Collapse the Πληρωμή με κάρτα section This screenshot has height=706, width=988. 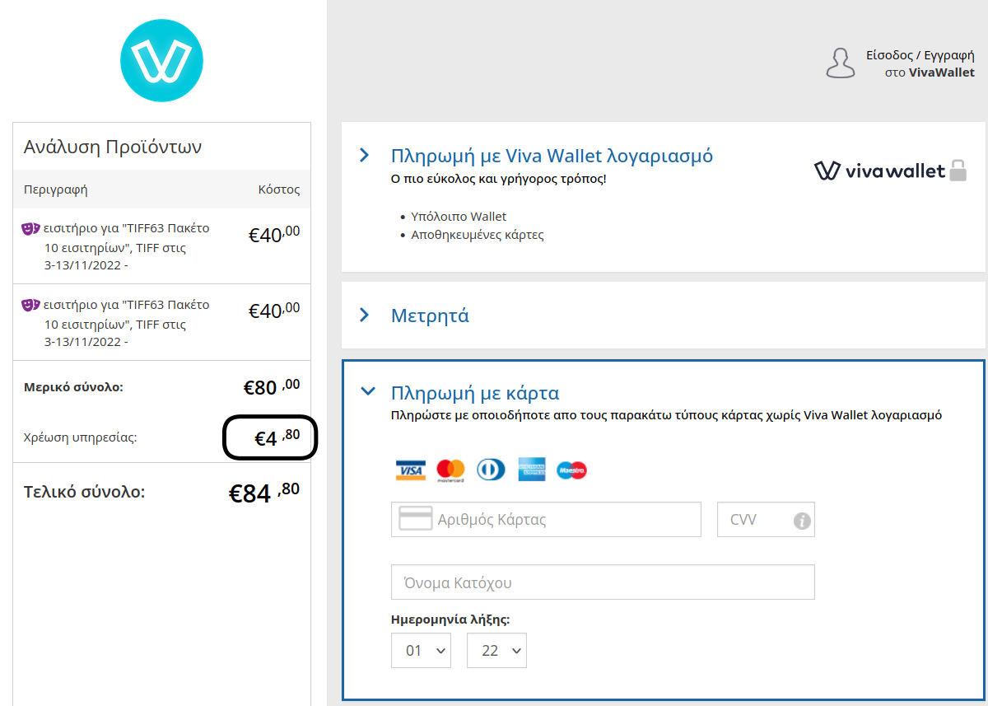coord(368,392)
